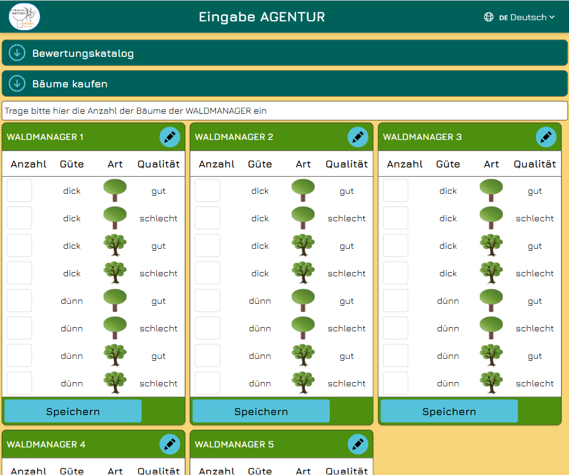Image resolution: width=569 pixels, height=475 pixels.
Task: Click the globe language icon
Action: (489, 17)
